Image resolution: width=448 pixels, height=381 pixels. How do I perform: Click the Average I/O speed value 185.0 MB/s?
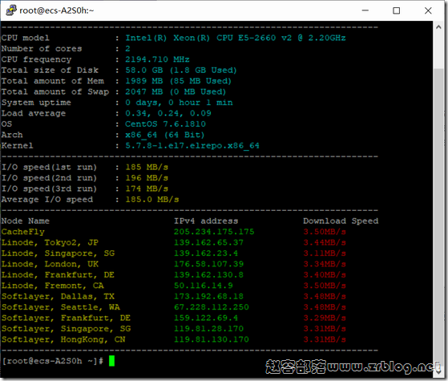pyautogui.click(x=152, y=200)
